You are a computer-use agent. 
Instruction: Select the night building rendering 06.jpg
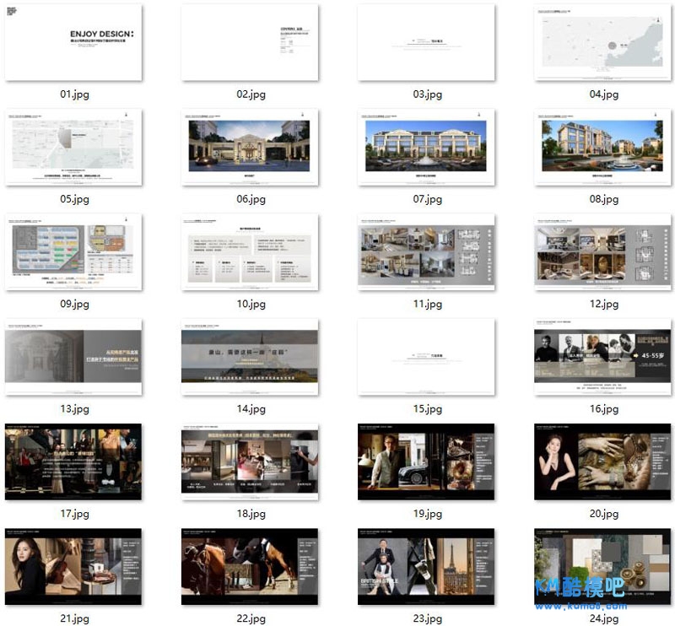tap(250, 147)
